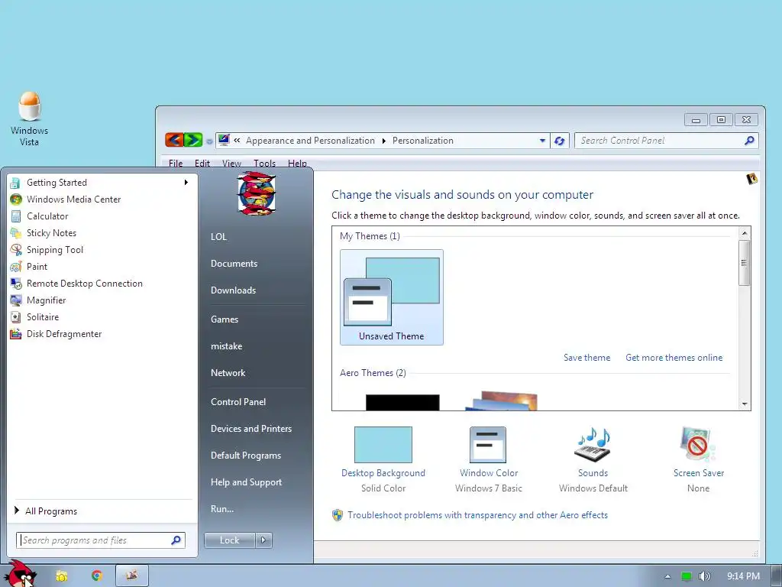Click the Angry Birds user account picture

[256, 193]
